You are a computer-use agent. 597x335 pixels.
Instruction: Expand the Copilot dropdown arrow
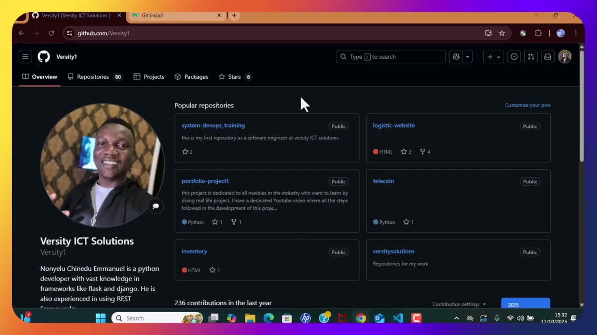click(x=467, y=57)
